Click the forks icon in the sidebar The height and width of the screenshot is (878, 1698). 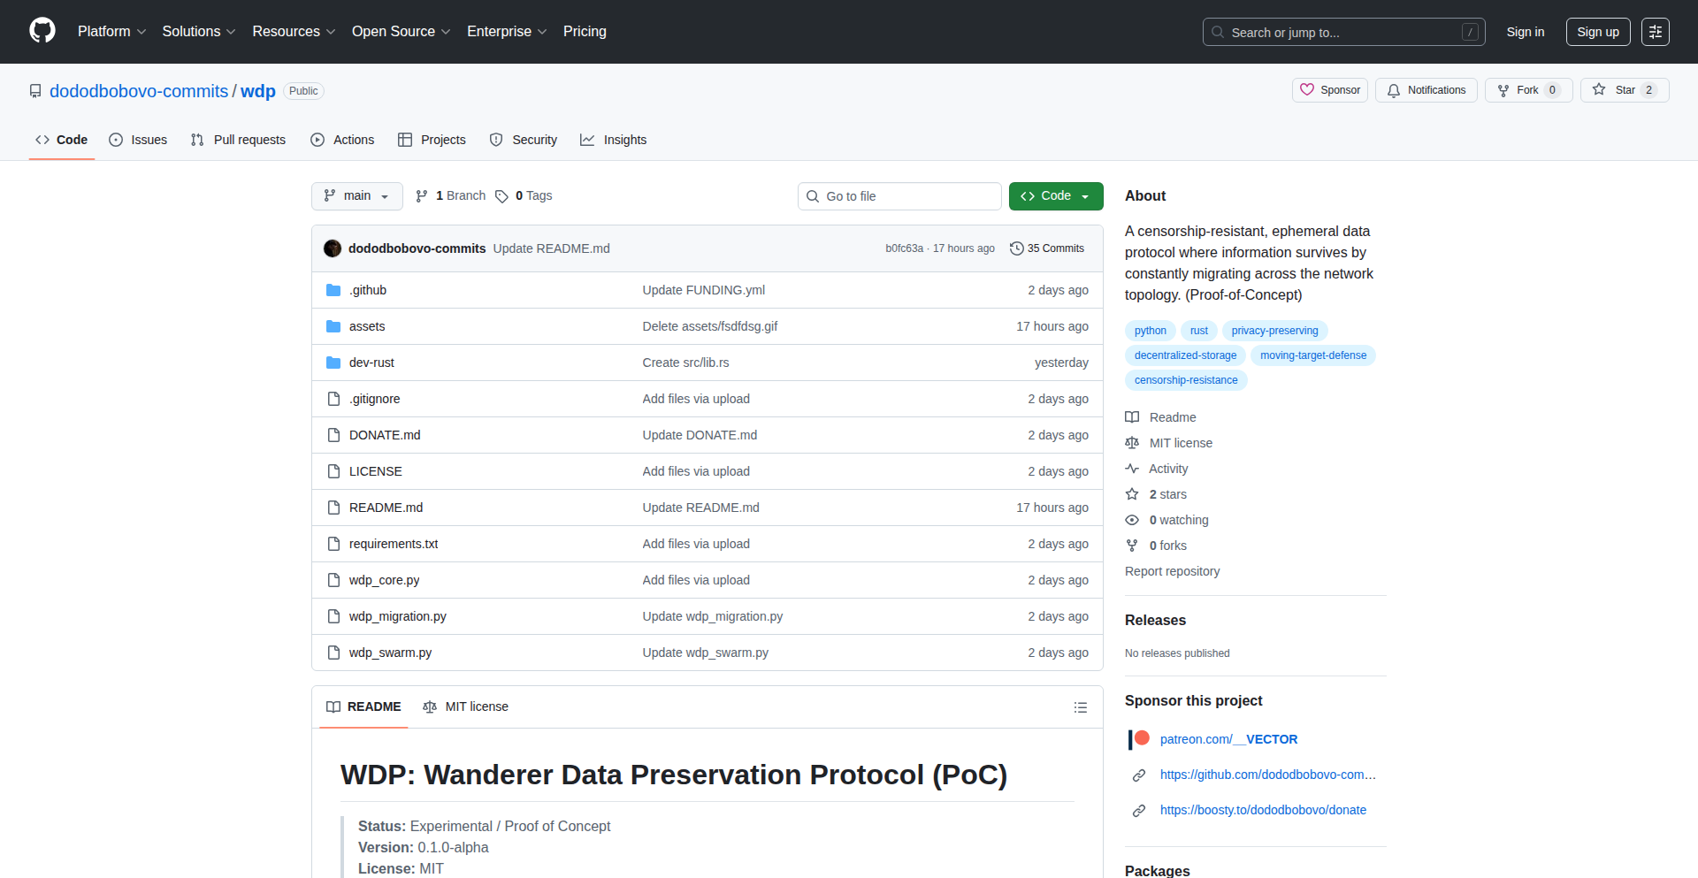tap(1132, 546)
